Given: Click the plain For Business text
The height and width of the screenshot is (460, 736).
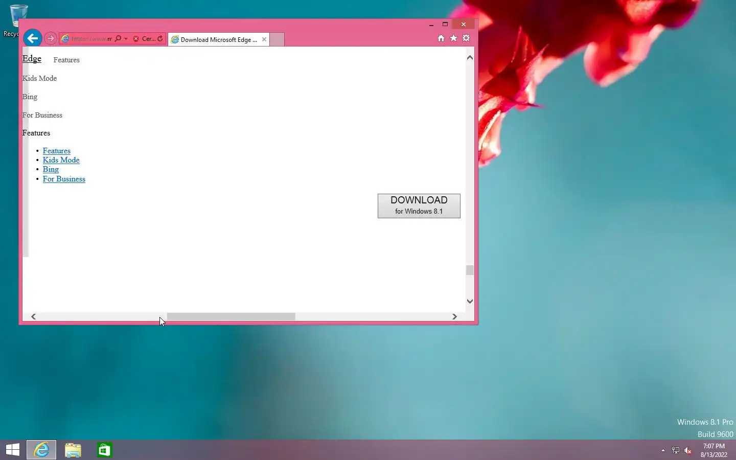Looking at the screenshot, I should click(42, 115).
